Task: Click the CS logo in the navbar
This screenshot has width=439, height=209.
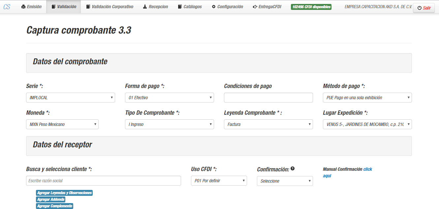Action: coord(7,7)
